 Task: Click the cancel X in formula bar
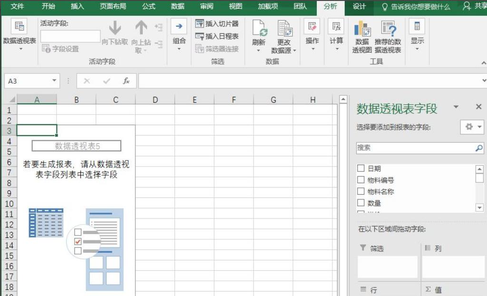(87, 81)
